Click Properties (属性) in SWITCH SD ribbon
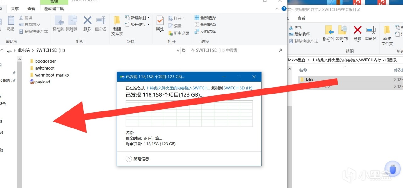This screenshot has width=403, height=188. (x=160, y=23)
